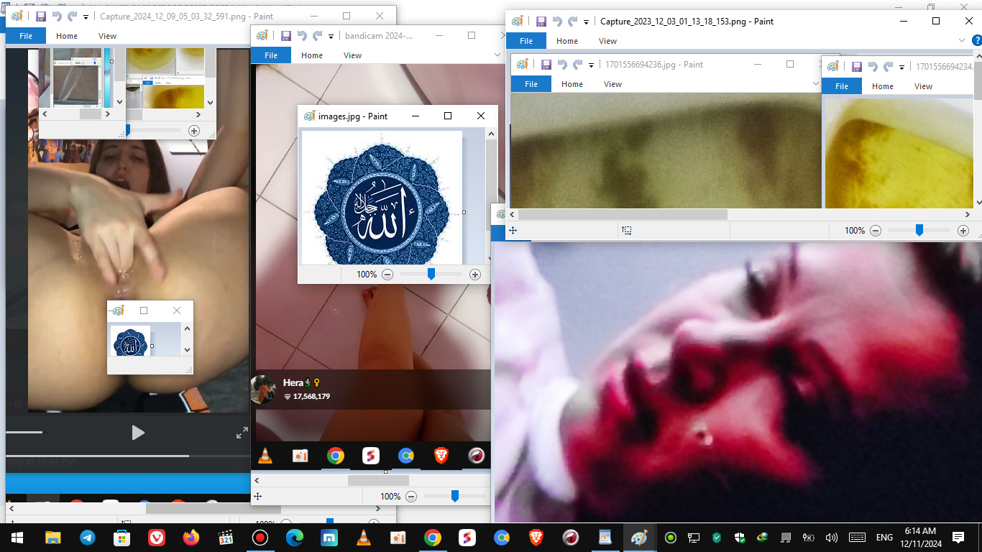This screenshot has height=552, width=982.
Task: Click Redo in Capture_2023 Paint title bar
Action: coord(573,22)
